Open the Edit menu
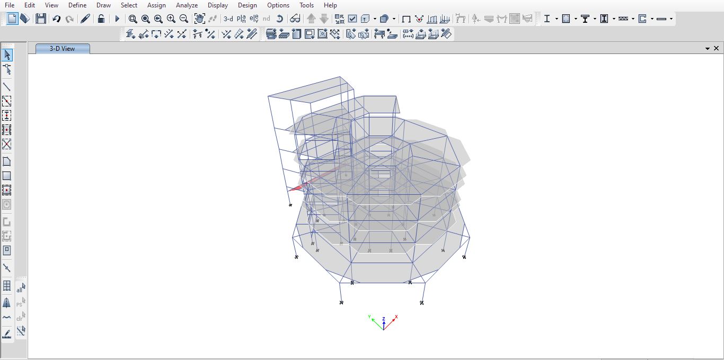 pos(30,5)
